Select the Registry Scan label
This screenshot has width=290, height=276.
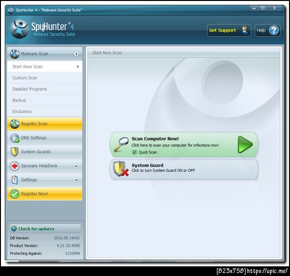click(34, 124)
